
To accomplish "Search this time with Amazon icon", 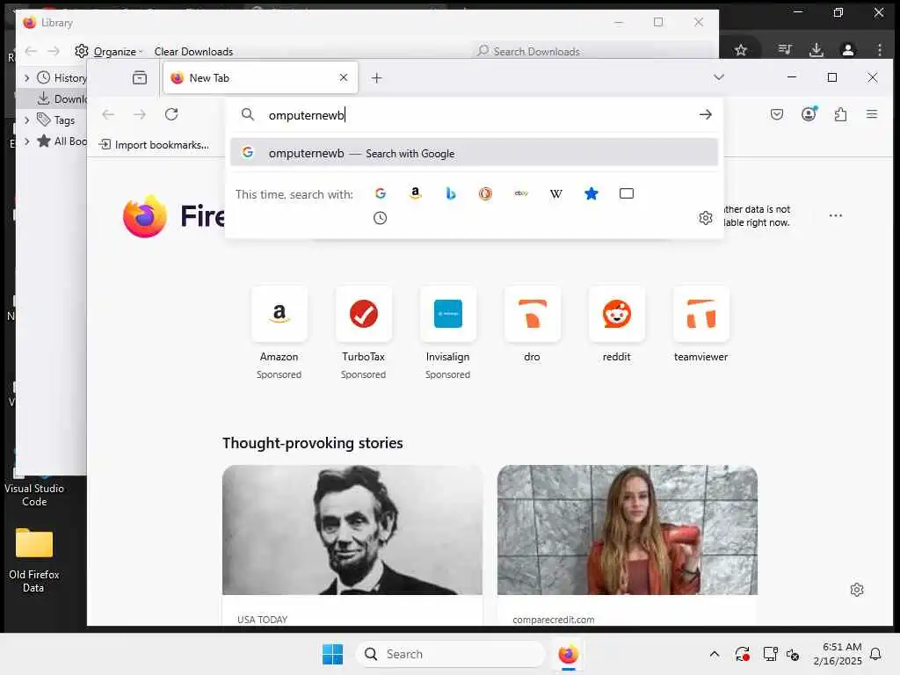I will click(416, 193).
